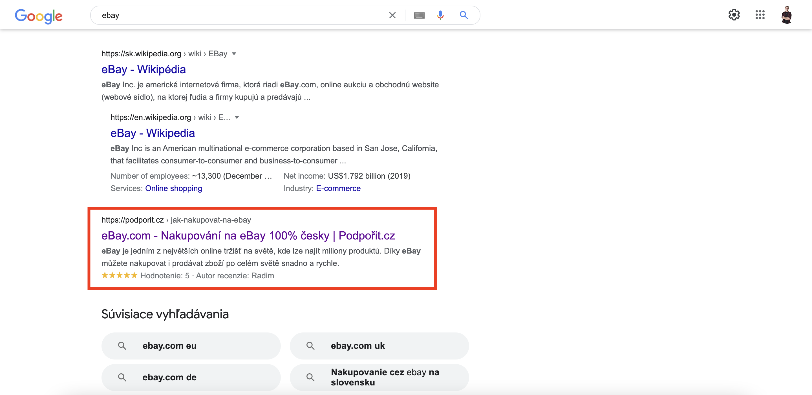812x395 pixels.
Task: Open the account profile picture
Action: (786, 15)
